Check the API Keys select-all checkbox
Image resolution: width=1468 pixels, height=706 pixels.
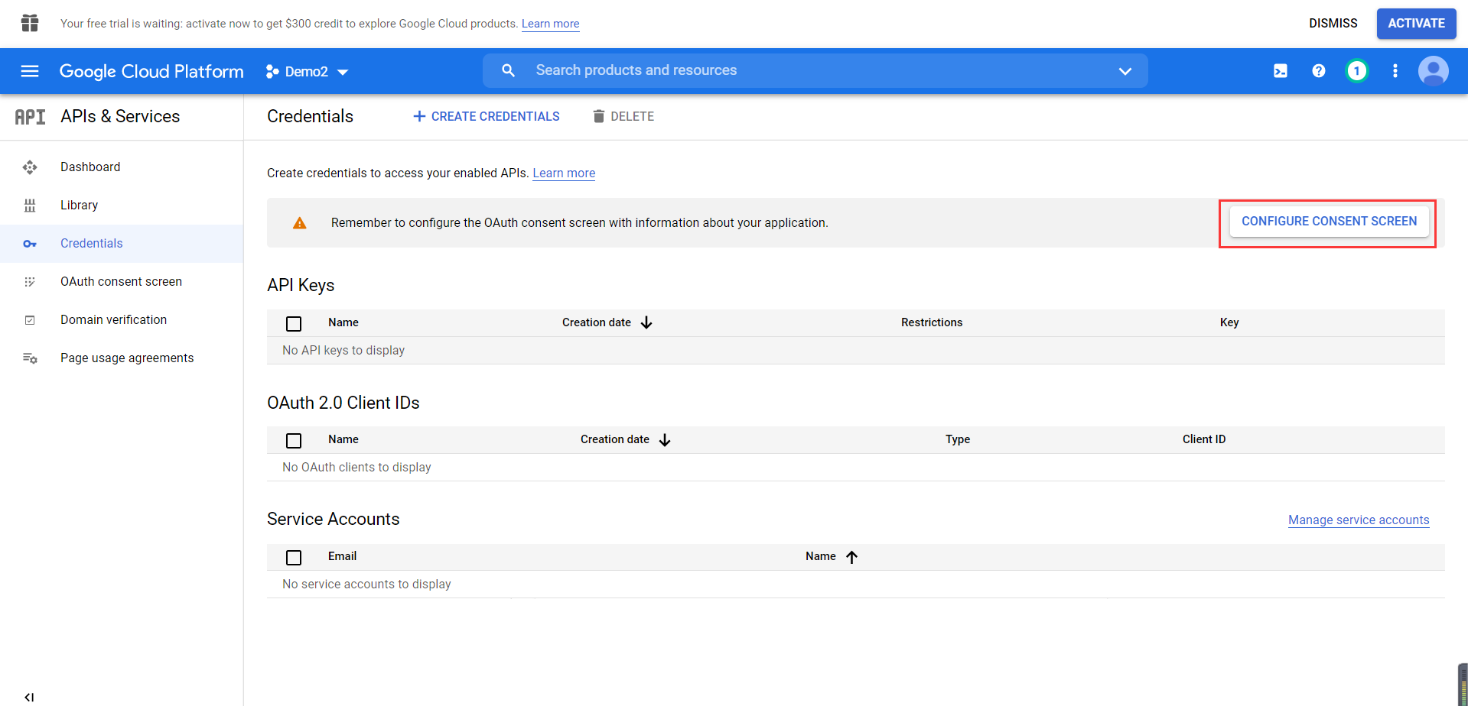294,323
